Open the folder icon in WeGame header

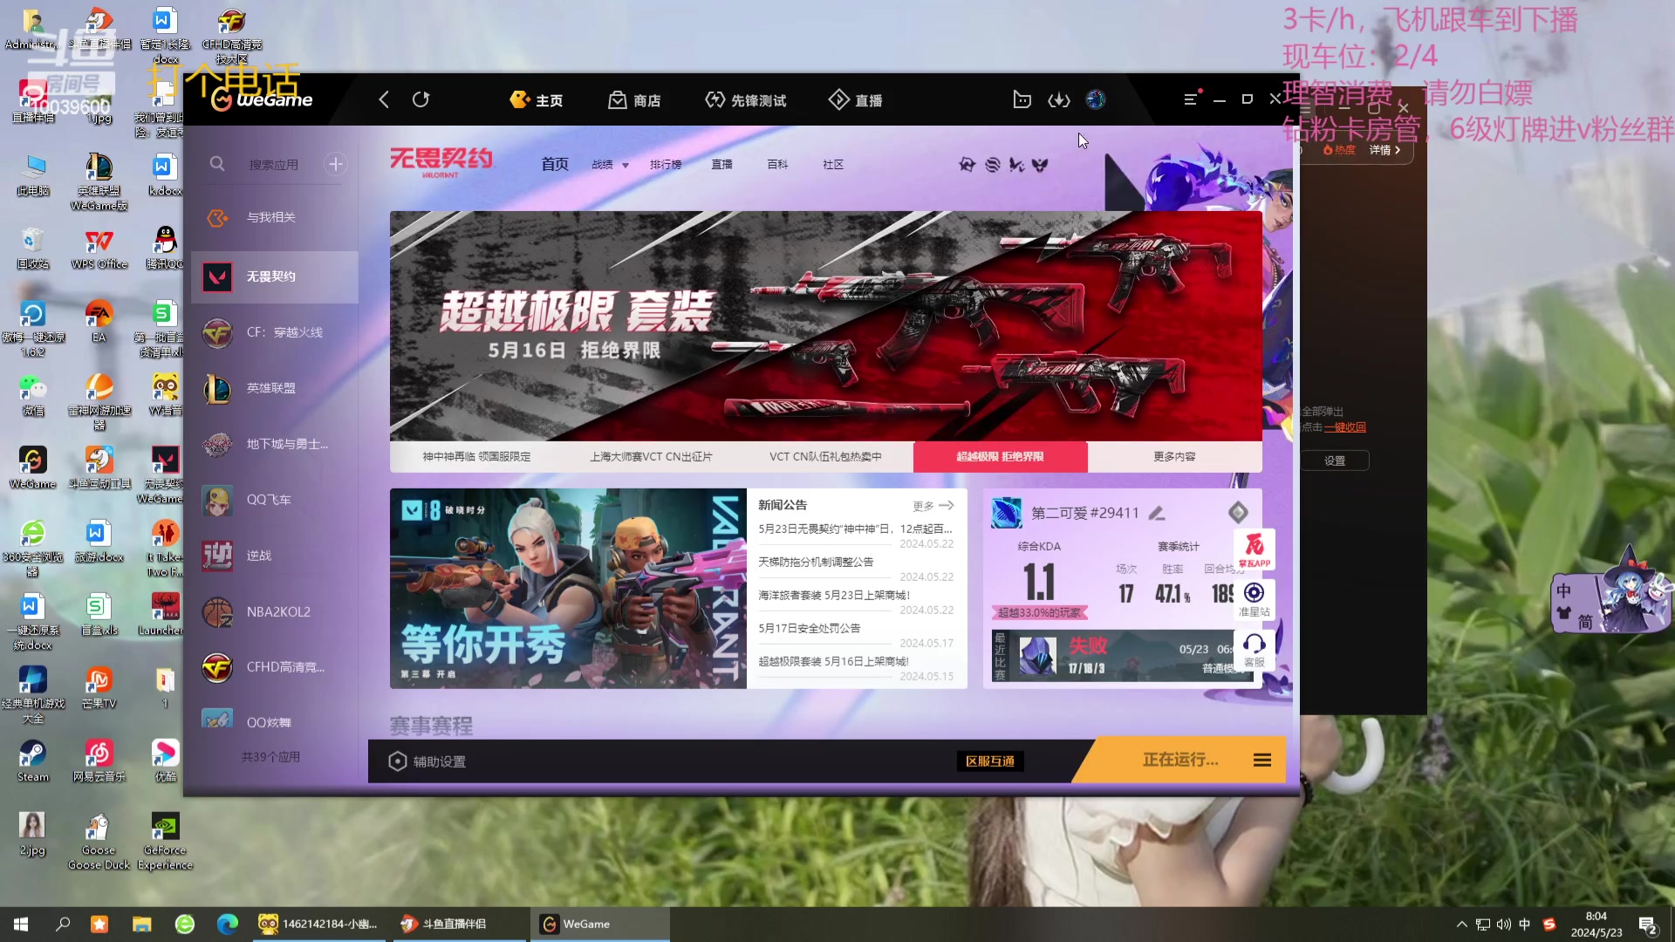point(1022,99)
